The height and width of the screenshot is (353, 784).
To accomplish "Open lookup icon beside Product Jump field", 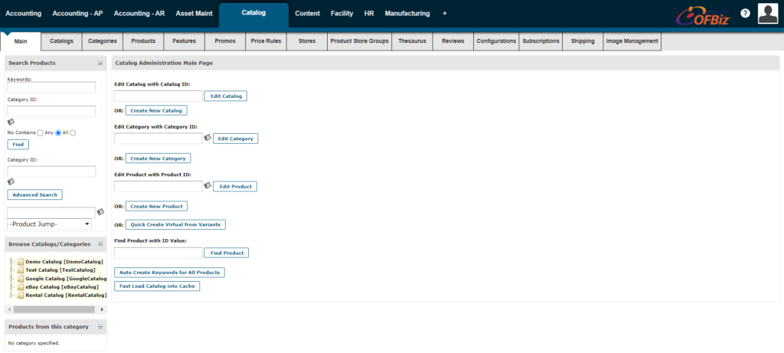I will coord(100,211).
